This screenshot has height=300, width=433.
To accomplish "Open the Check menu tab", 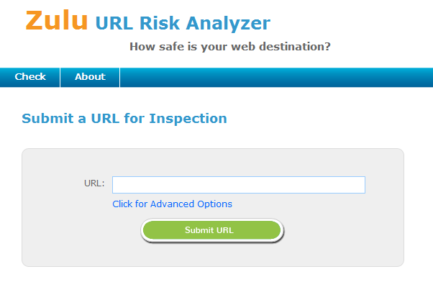I will pos(30,77).
